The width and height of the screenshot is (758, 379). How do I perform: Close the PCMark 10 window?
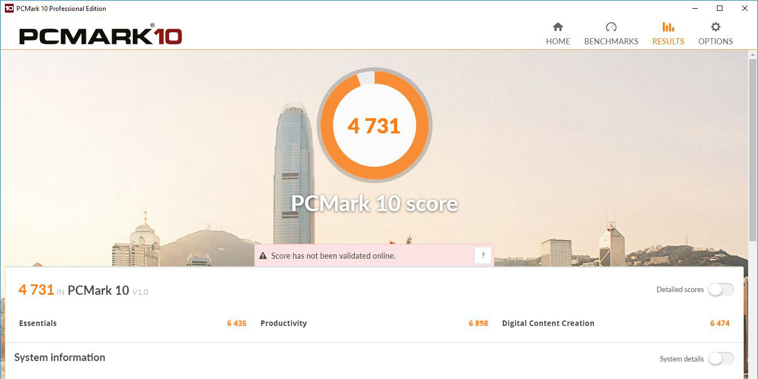coord(745,8)
